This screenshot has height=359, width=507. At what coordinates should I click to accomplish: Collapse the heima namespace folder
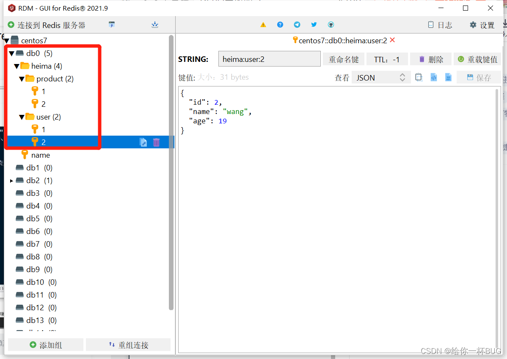17,66
